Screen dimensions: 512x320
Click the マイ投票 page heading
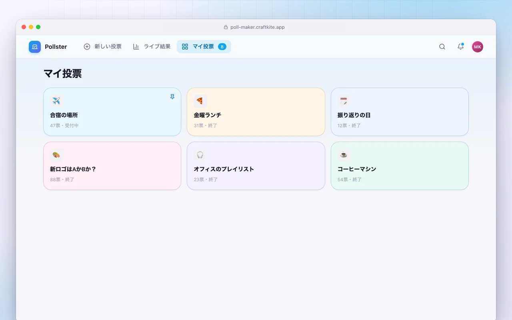(63, 74)
